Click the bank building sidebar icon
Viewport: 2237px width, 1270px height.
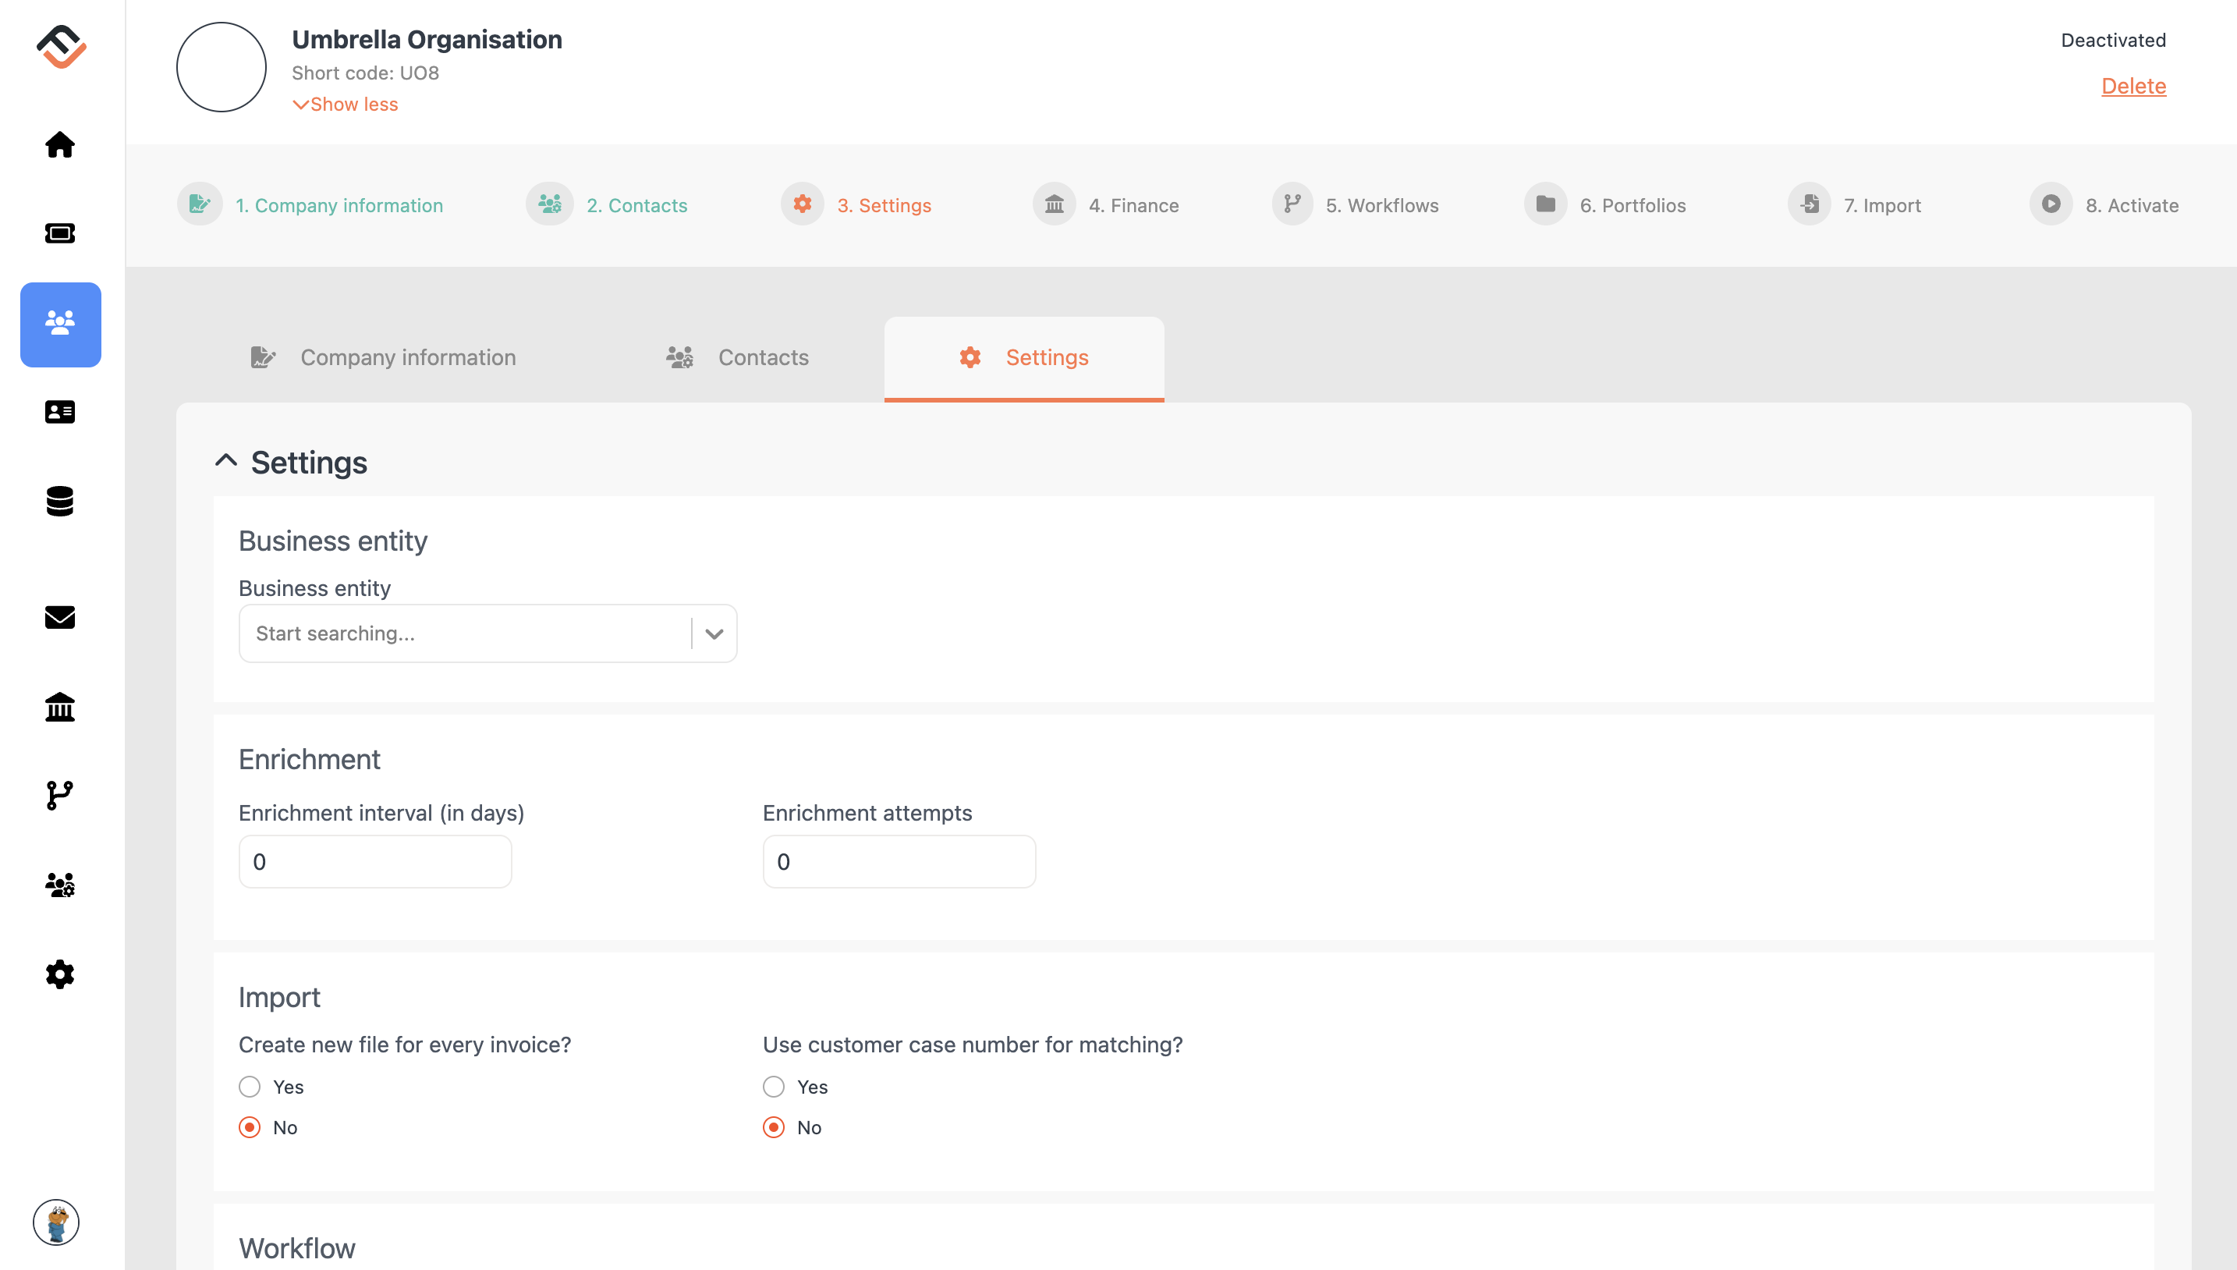pyautogui.click(x=60, y=707)
